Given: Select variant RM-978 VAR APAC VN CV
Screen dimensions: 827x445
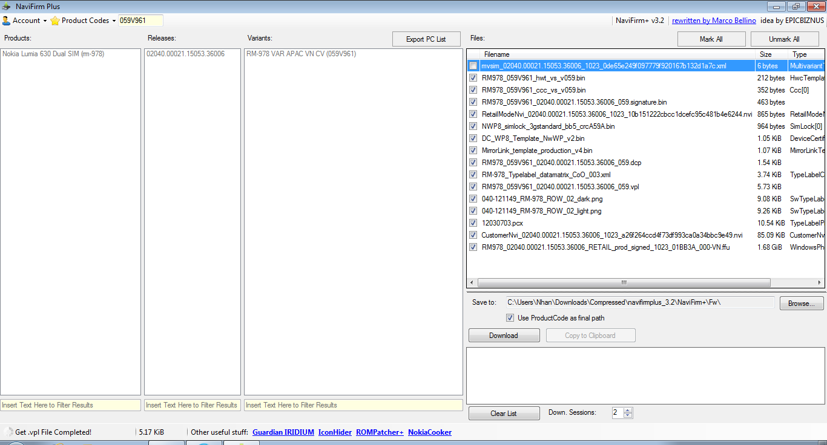Looking at the screenshot, I should (x=301, y=54).
